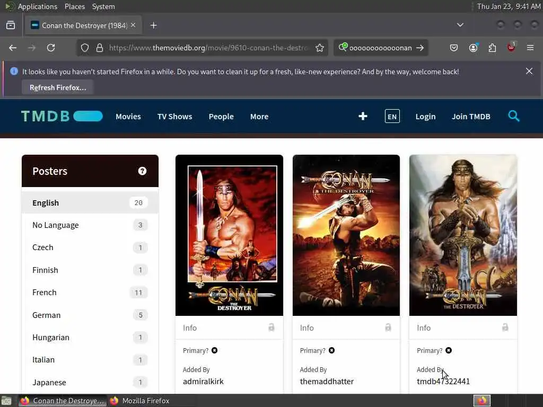Screen dimensions: 543x407
Task: Open the poster added by tmdb47322441
Action: pos(463,235)
